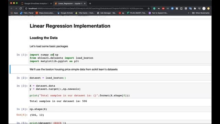
Task: Click the In [3]: cell prompt
Action: pyautogui.click(x=22, y=86)
